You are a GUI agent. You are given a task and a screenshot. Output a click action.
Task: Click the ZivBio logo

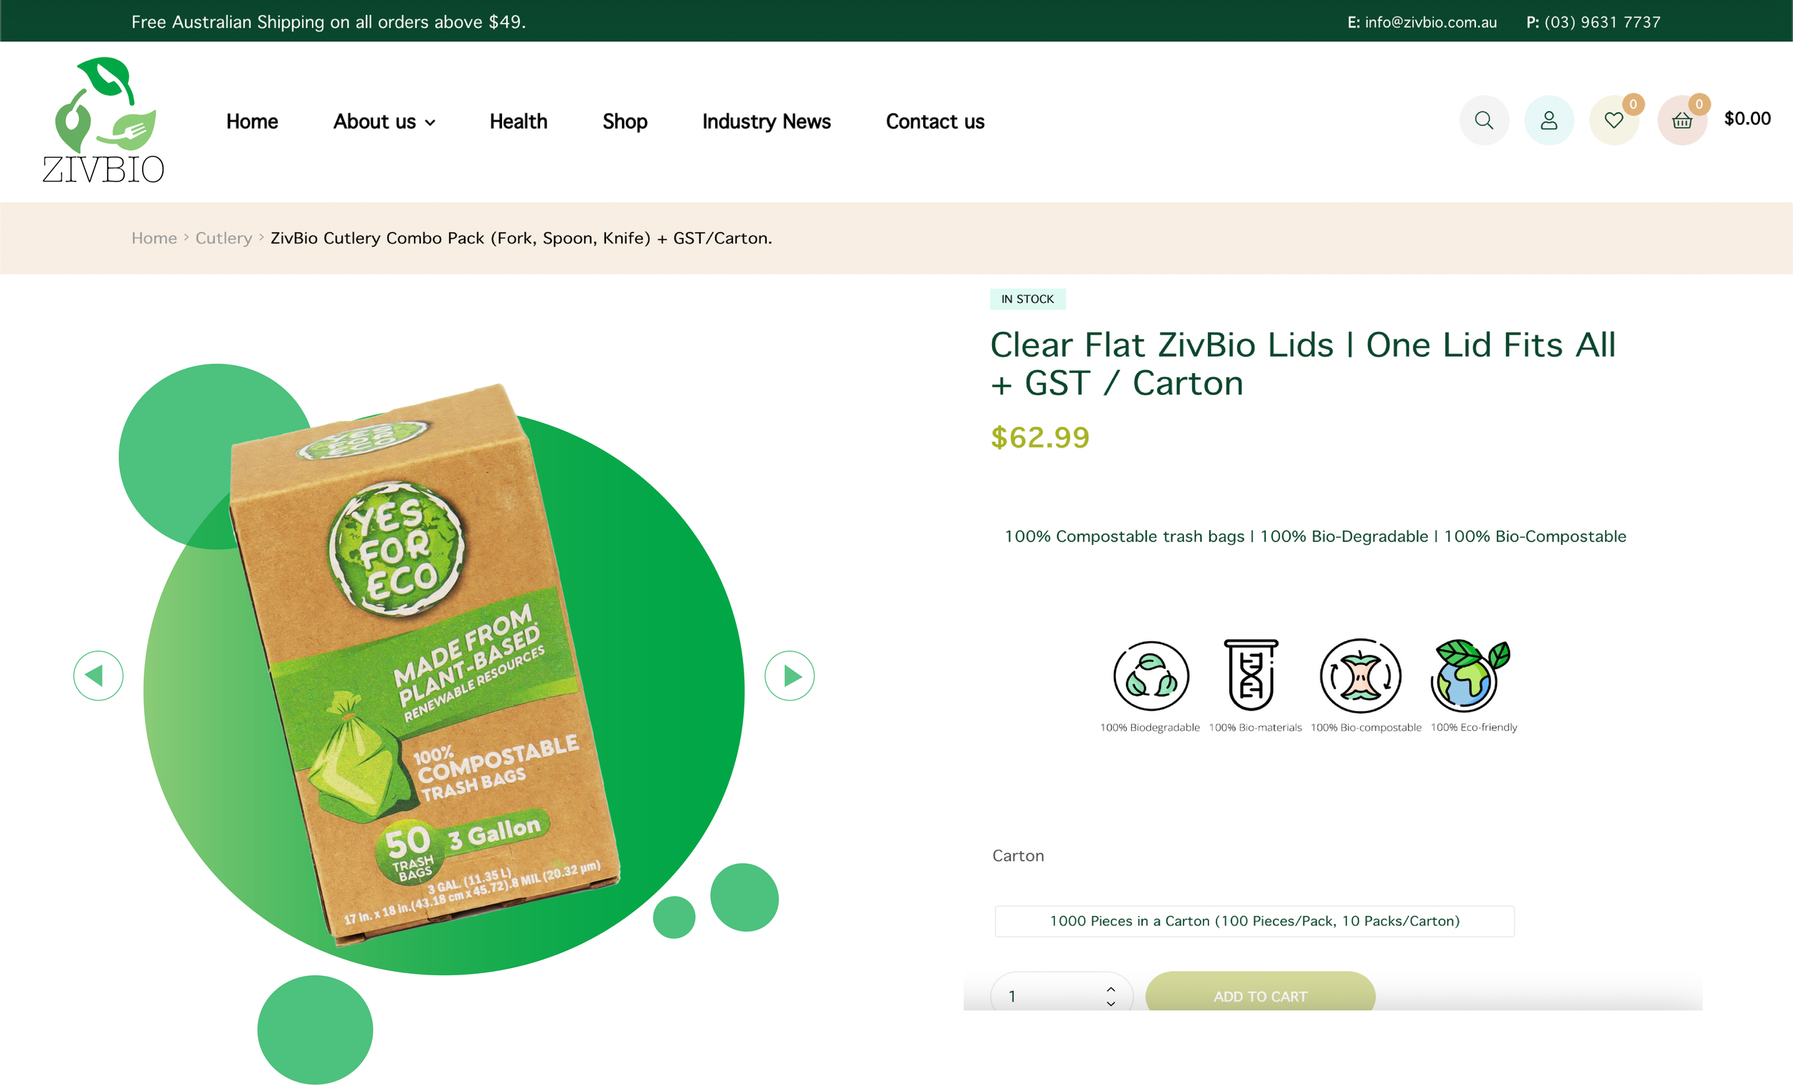[103, 120]
